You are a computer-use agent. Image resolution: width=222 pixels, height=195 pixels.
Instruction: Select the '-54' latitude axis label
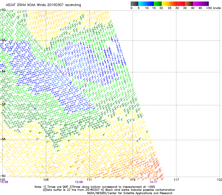pos(3,71)
